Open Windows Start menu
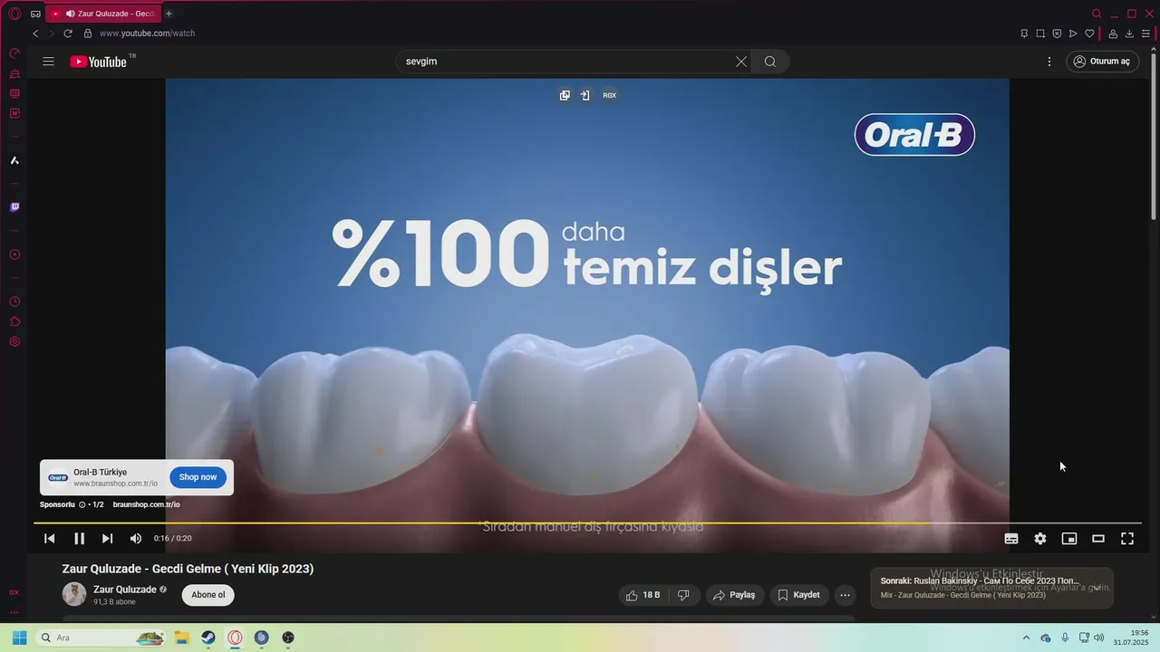Image resolution: width=1160 pixels, height=652 pixels. coord(19,638)
